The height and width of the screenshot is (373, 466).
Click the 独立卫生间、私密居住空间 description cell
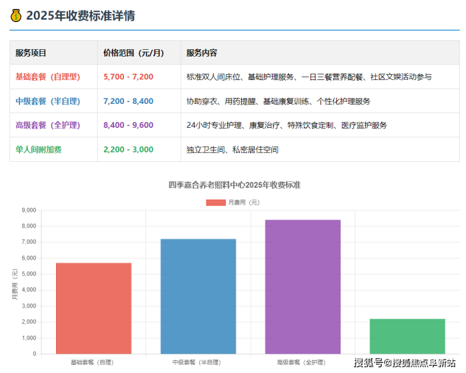(232, 149)
